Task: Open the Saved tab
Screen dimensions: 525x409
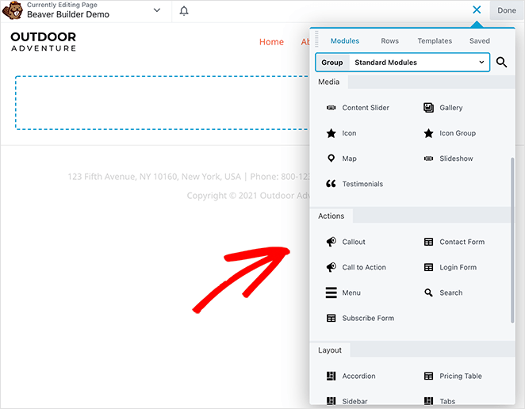Action: pyautogui.click(x=480, y=41)
